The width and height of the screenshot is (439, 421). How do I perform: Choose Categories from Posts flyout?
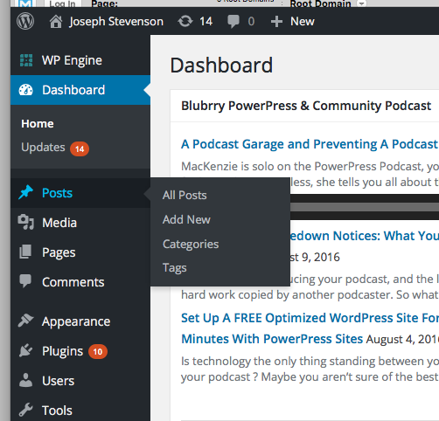coord(191,244)
